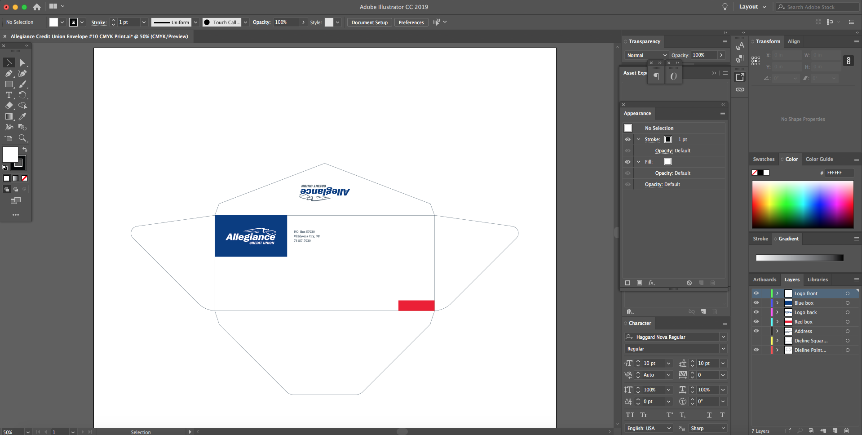Viewport: 862px width, 435px height.
Task: Open the Layout workspace switcher
Action: (752, 7)
